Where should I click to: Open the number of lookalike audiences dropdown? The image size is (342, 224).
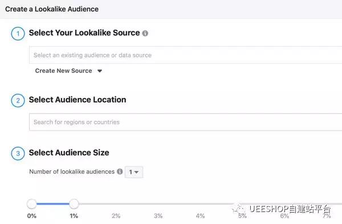tap(134, 172)
